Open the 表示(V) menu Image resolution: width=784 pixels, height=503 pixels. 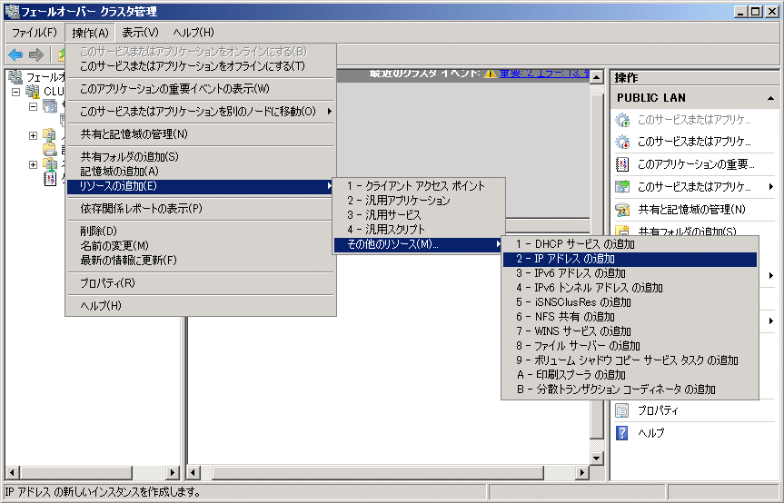[x=140, y=33]
